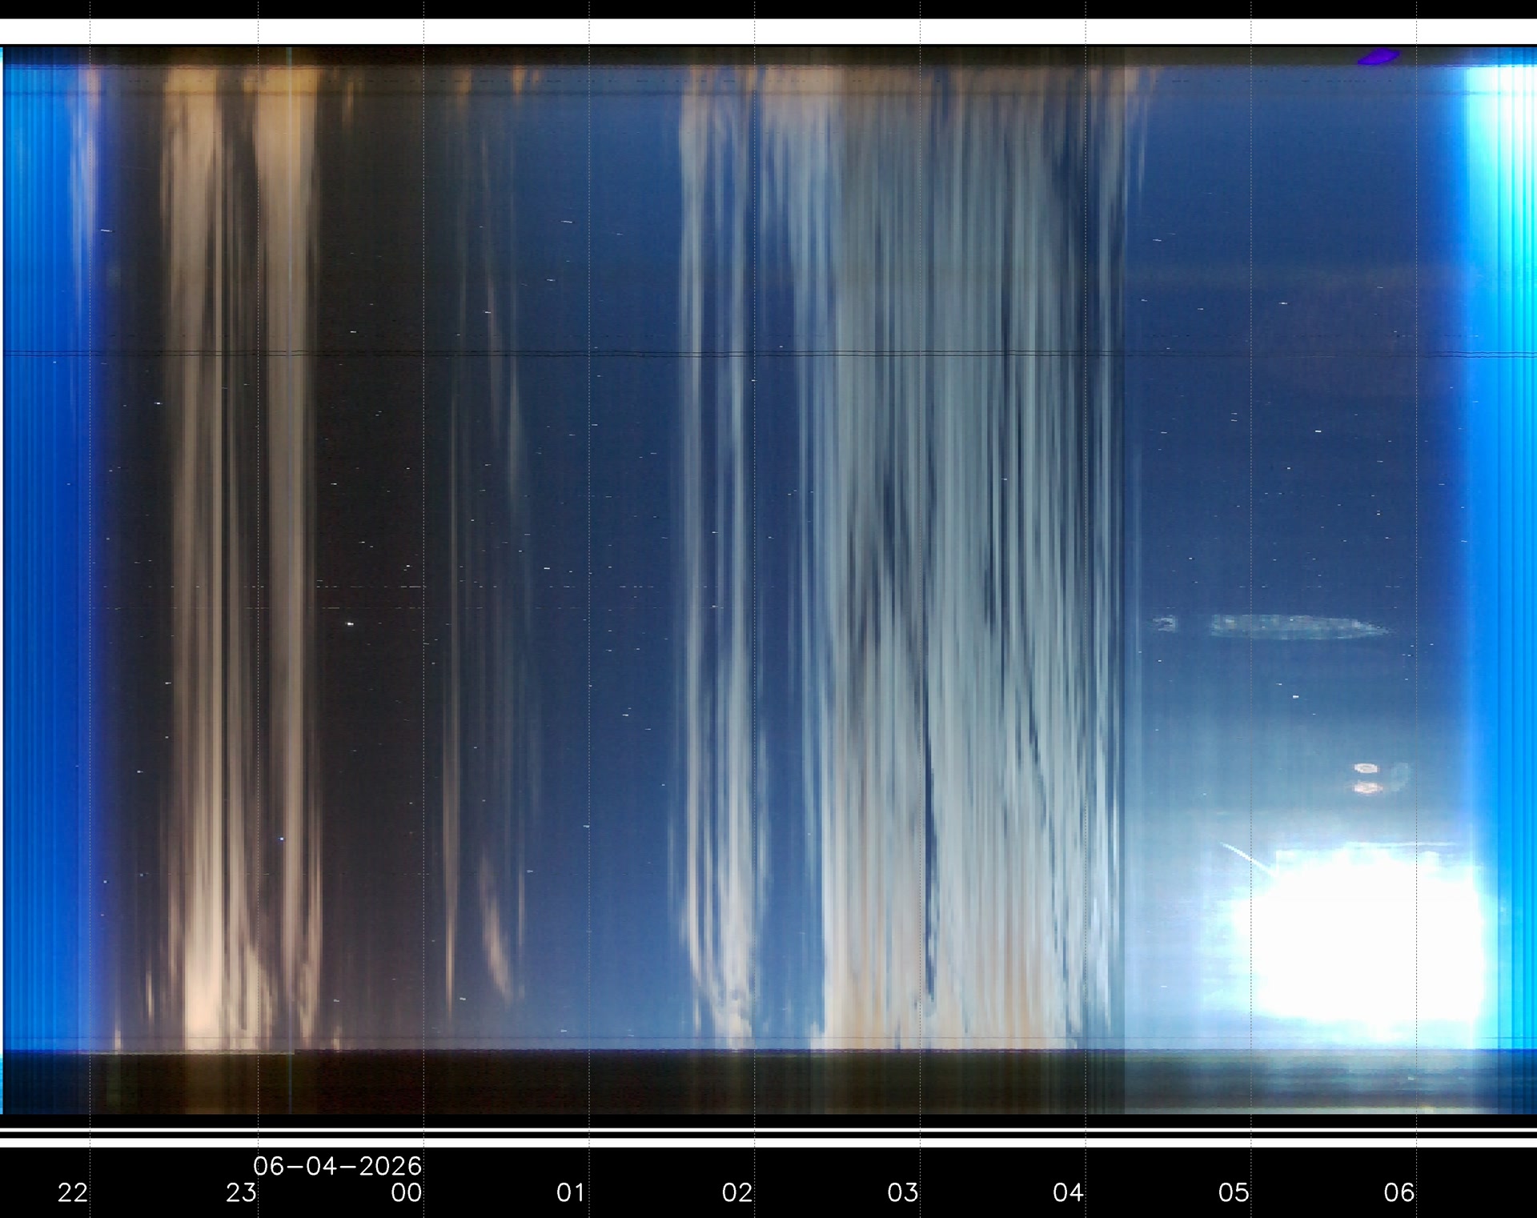Click the 02 hour axis label

pyautogui.click(x=737, y=1193)
